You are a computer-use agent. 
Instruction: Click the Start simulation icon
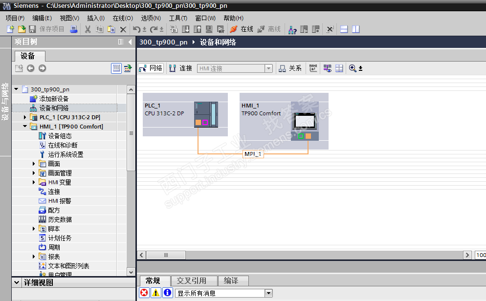click(209, 29)
